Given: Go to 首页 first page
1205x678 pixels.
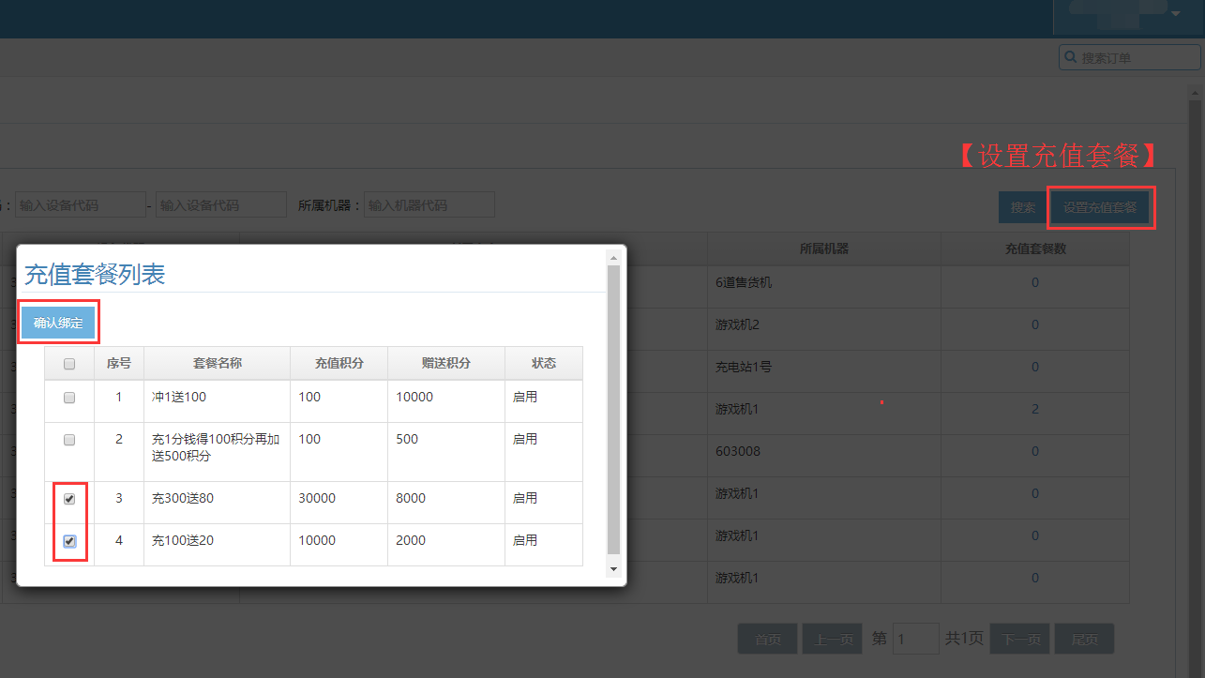Looking at the screenshot, I should click(767, 640).
